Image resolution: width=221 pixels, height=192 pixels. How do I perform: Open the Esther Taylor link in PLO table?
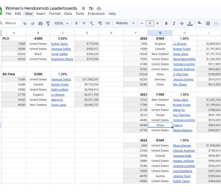coord(60,44)
